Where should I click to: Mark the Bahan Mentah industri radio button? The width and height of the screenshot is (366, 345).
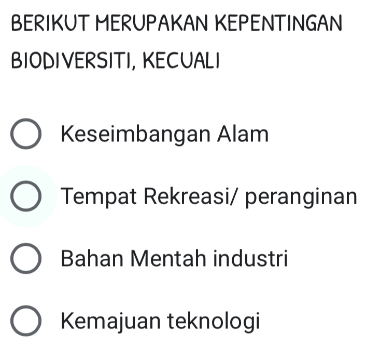[26, 260]
